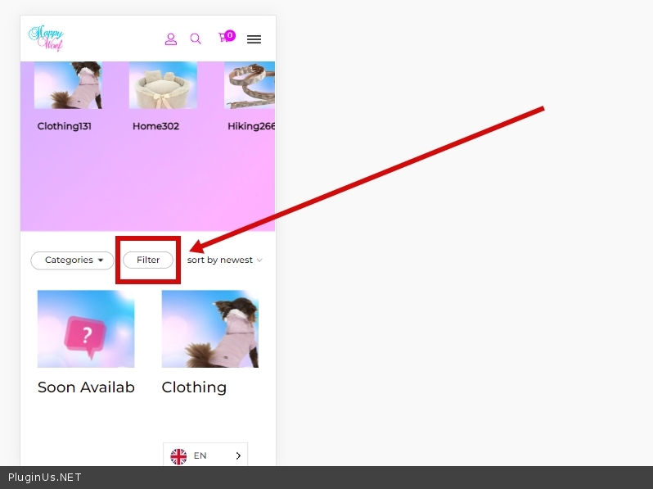Click the Clothing product image with dog
Viewport: 653px width, 489px height.
click(x=210, y=328)
